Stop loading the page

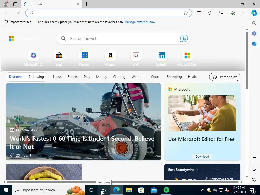coord(18,13)
